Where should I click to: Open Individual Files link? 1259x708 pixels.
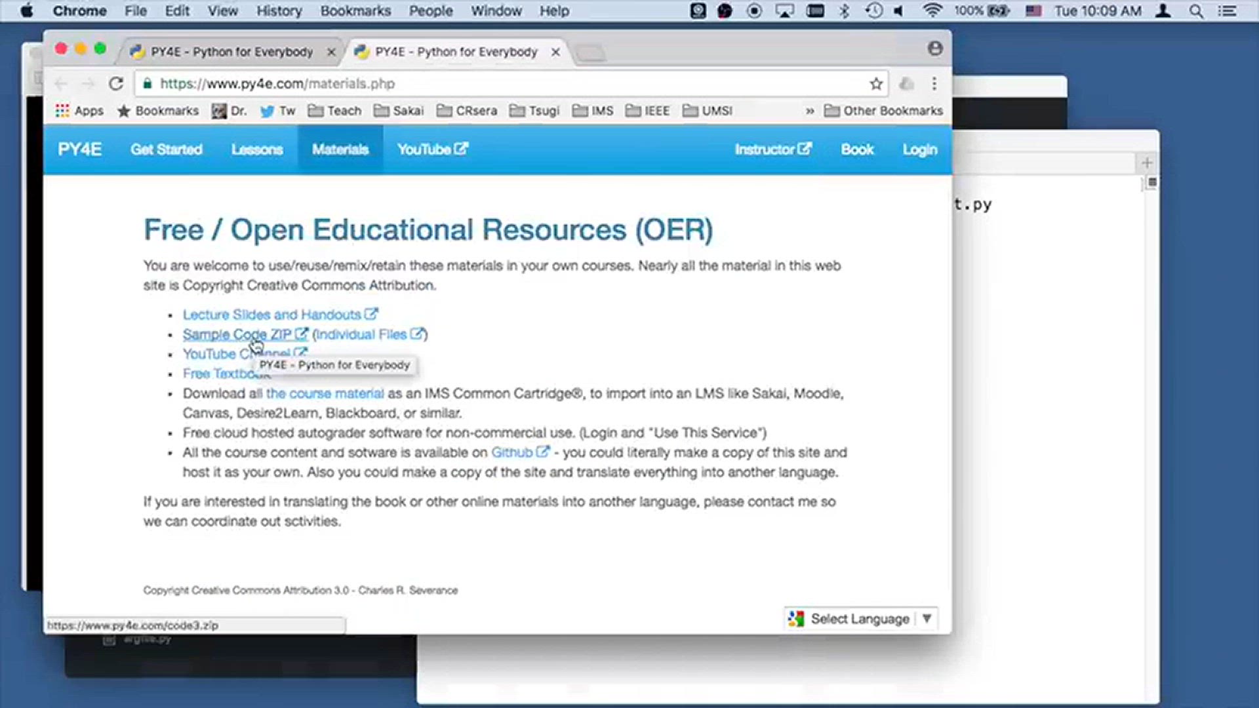click(370, 334)
